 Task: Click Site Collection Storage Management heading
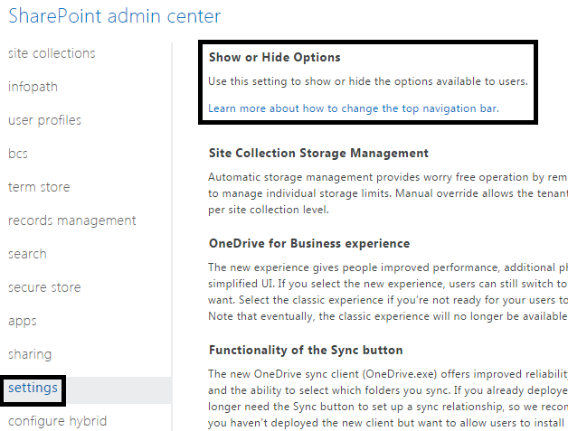318,154
